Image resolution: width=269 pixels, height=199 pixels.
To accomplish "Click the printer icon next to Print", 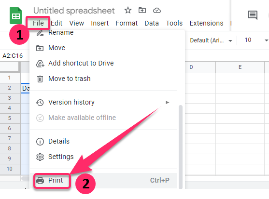I will (40, 181).
